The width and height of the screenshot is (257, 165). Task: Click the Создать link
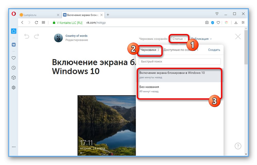[x=214, y=50]
